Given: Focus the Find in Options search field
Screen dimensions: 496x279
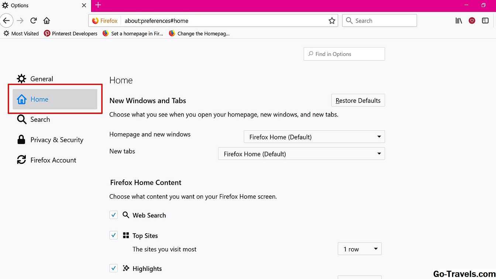Looking at the screenshot, I should 344,54.
